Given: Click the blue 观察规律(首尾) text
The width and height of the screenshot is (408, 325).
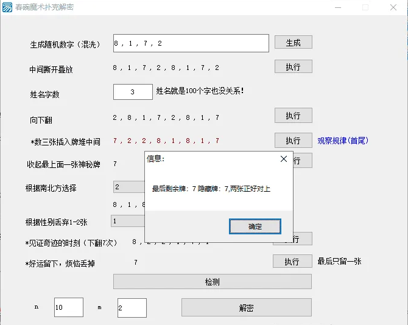Looking at the screenshot, I should tap(343, 141).
